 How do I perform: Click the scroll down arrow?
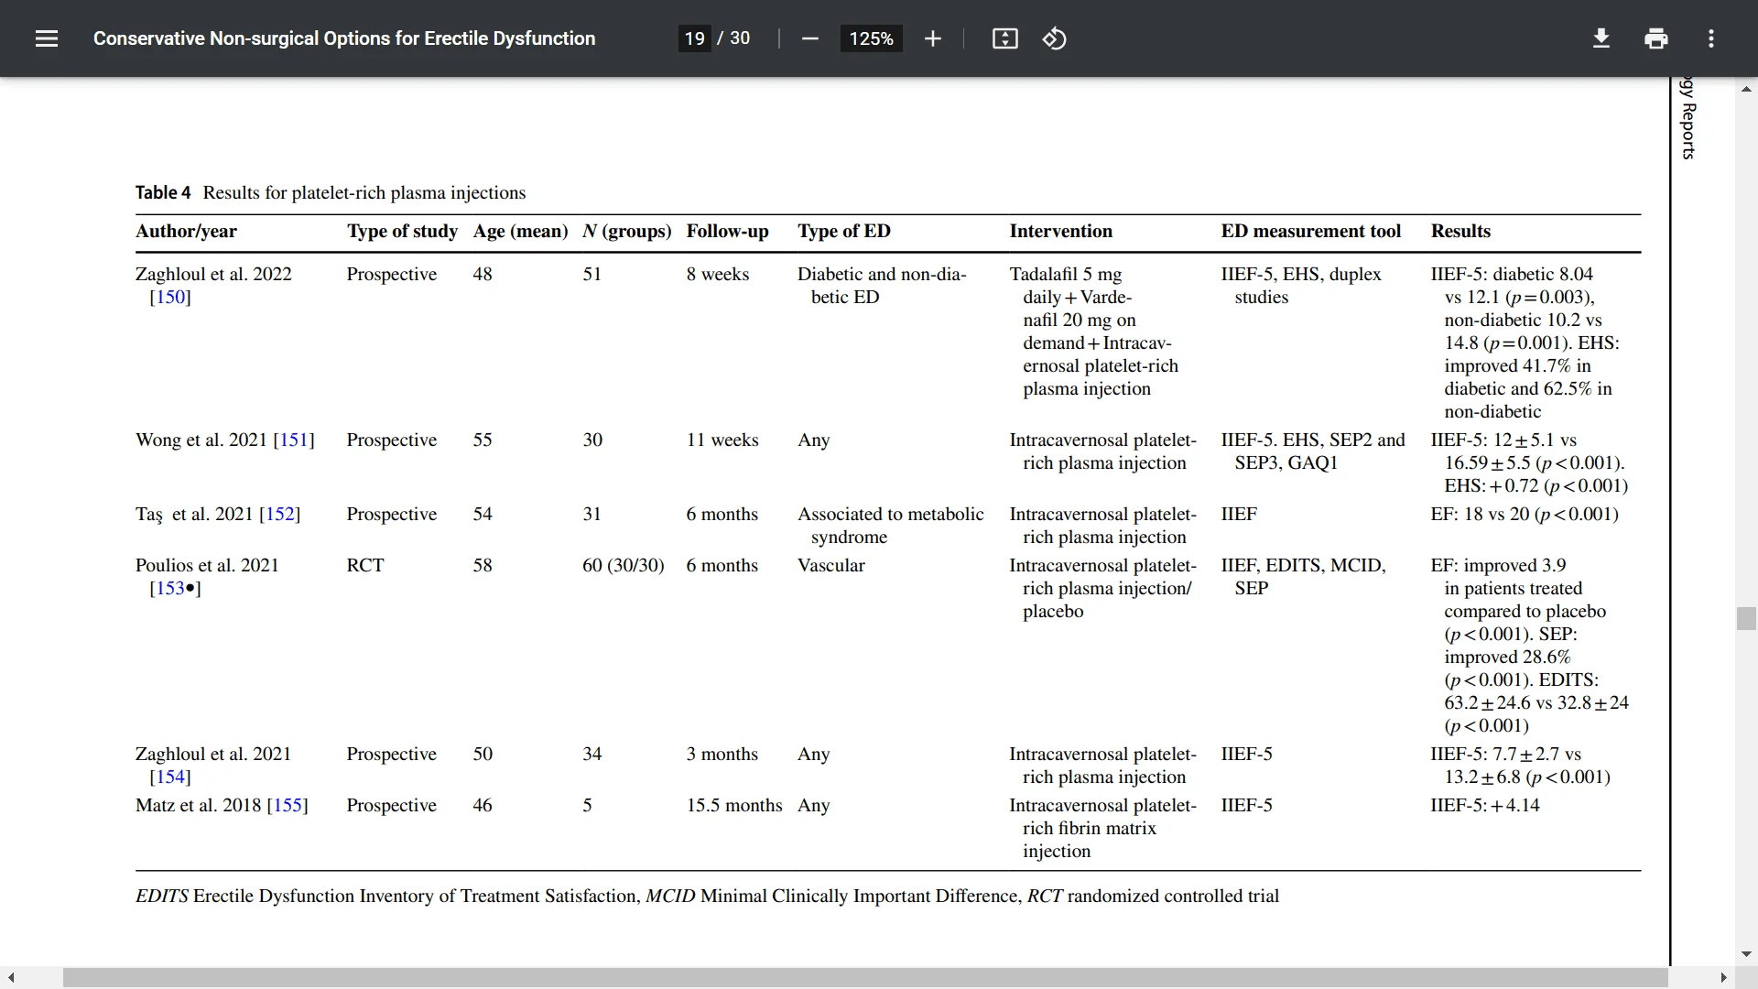(1746, 954)
